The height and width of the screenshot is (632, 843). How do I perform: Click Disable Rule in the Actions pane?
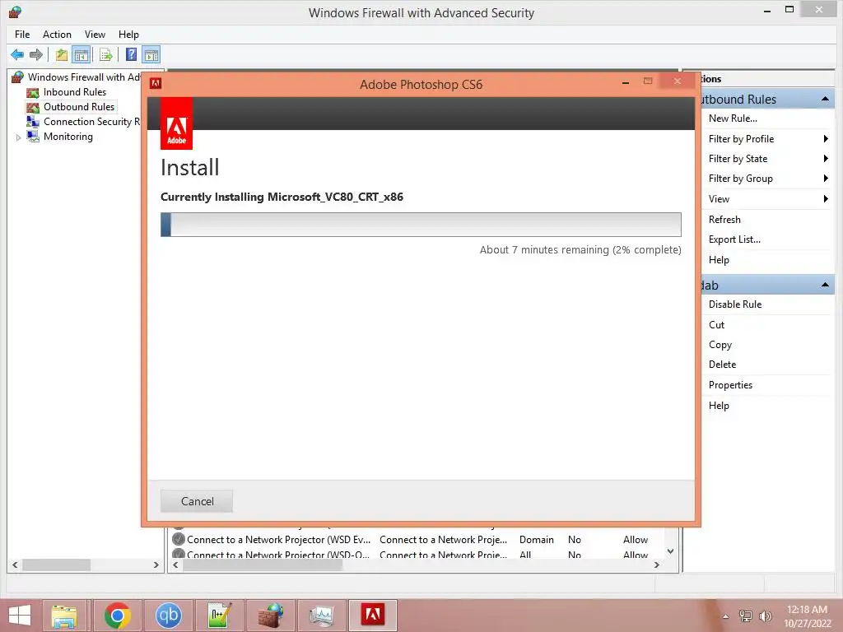click(735, 304)
